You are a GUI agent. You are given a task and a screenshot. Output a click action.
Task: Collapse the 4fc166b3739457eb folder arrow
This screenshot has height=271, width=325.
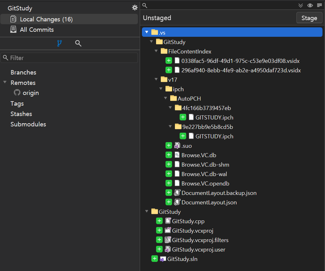coord(171,108)
